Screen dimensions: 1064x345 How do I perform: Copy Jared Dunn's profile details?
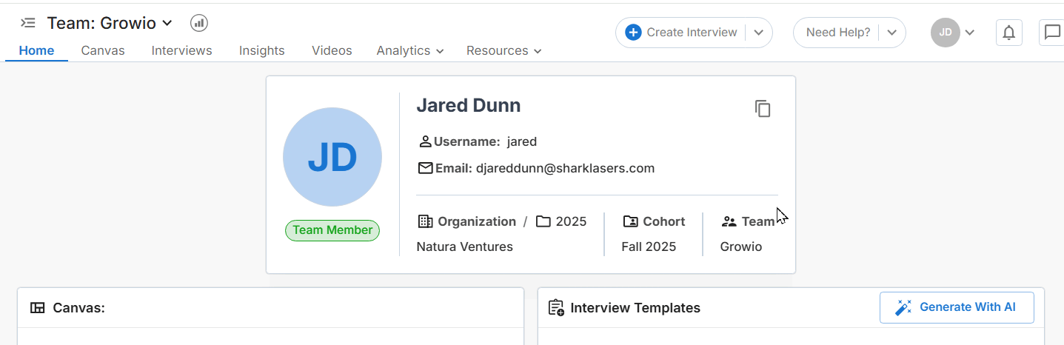pyautogui.click(x=763, y=109)
